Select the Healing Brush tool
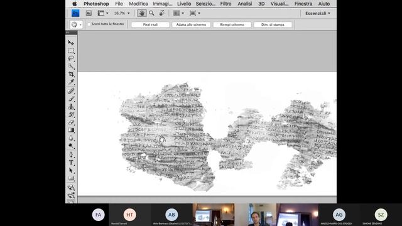Screen dimensions: 402x226 tap(71, 91)
